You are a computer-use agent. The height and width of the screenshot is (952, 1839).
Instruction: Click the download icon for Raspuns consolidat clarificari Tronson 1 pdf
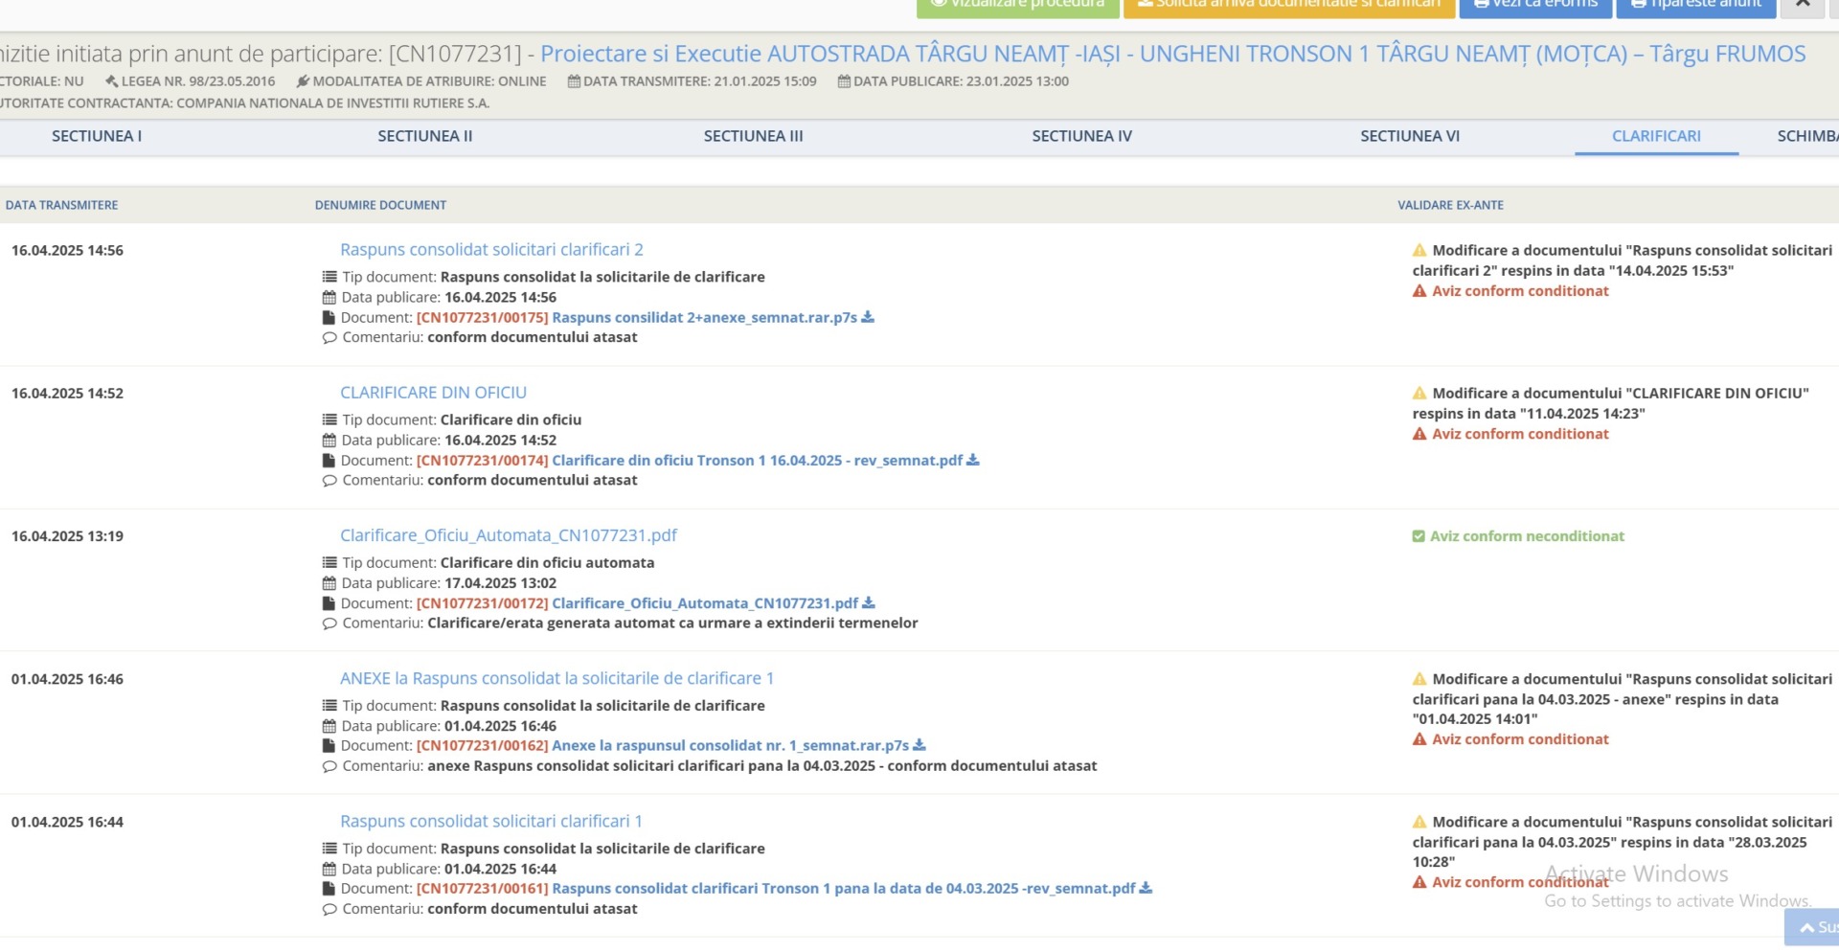[1146, 888]
